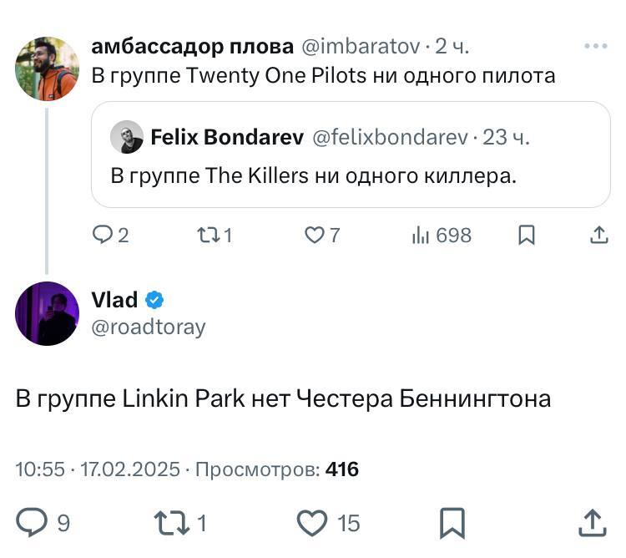Viewport: 626px width, 558px height.
Task: Share the Twenty One Pilots tweet
Action: [598, 236]
